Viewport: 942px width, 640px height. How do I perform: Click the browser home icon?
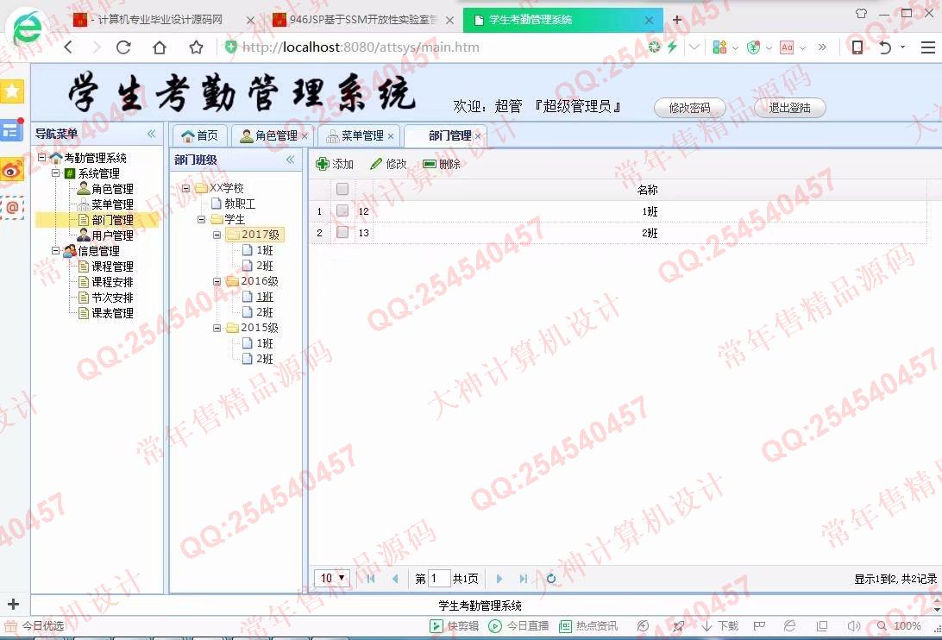[x=160, y=47]
